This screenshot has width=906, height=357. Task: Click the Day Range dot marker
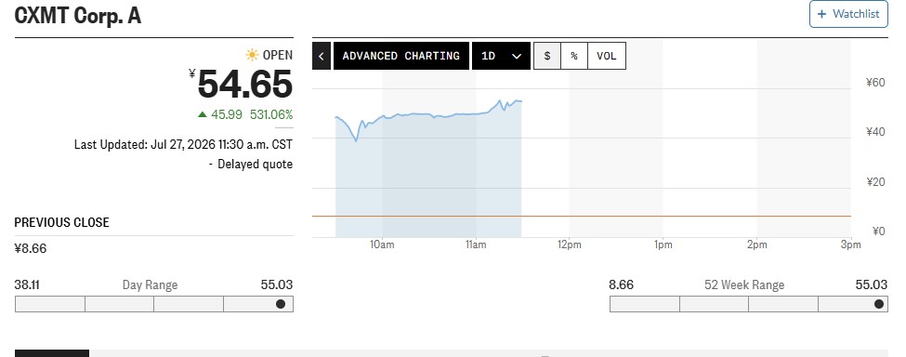(x=281, y=304)
